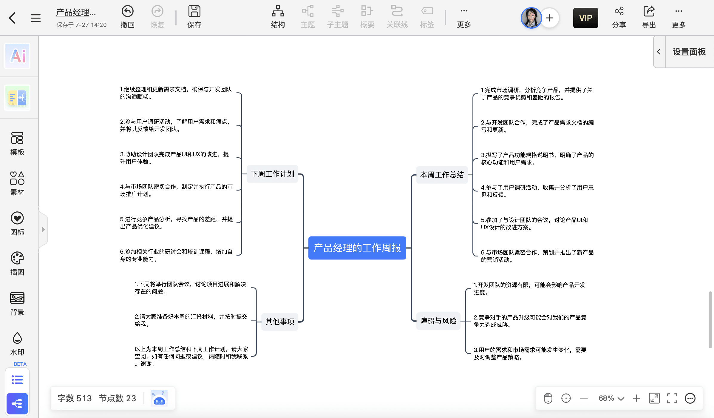Image resolution: width=714 pixels, height=418 pixels.
Task: Open the hamburger main menu
Action: pos(35,18)
